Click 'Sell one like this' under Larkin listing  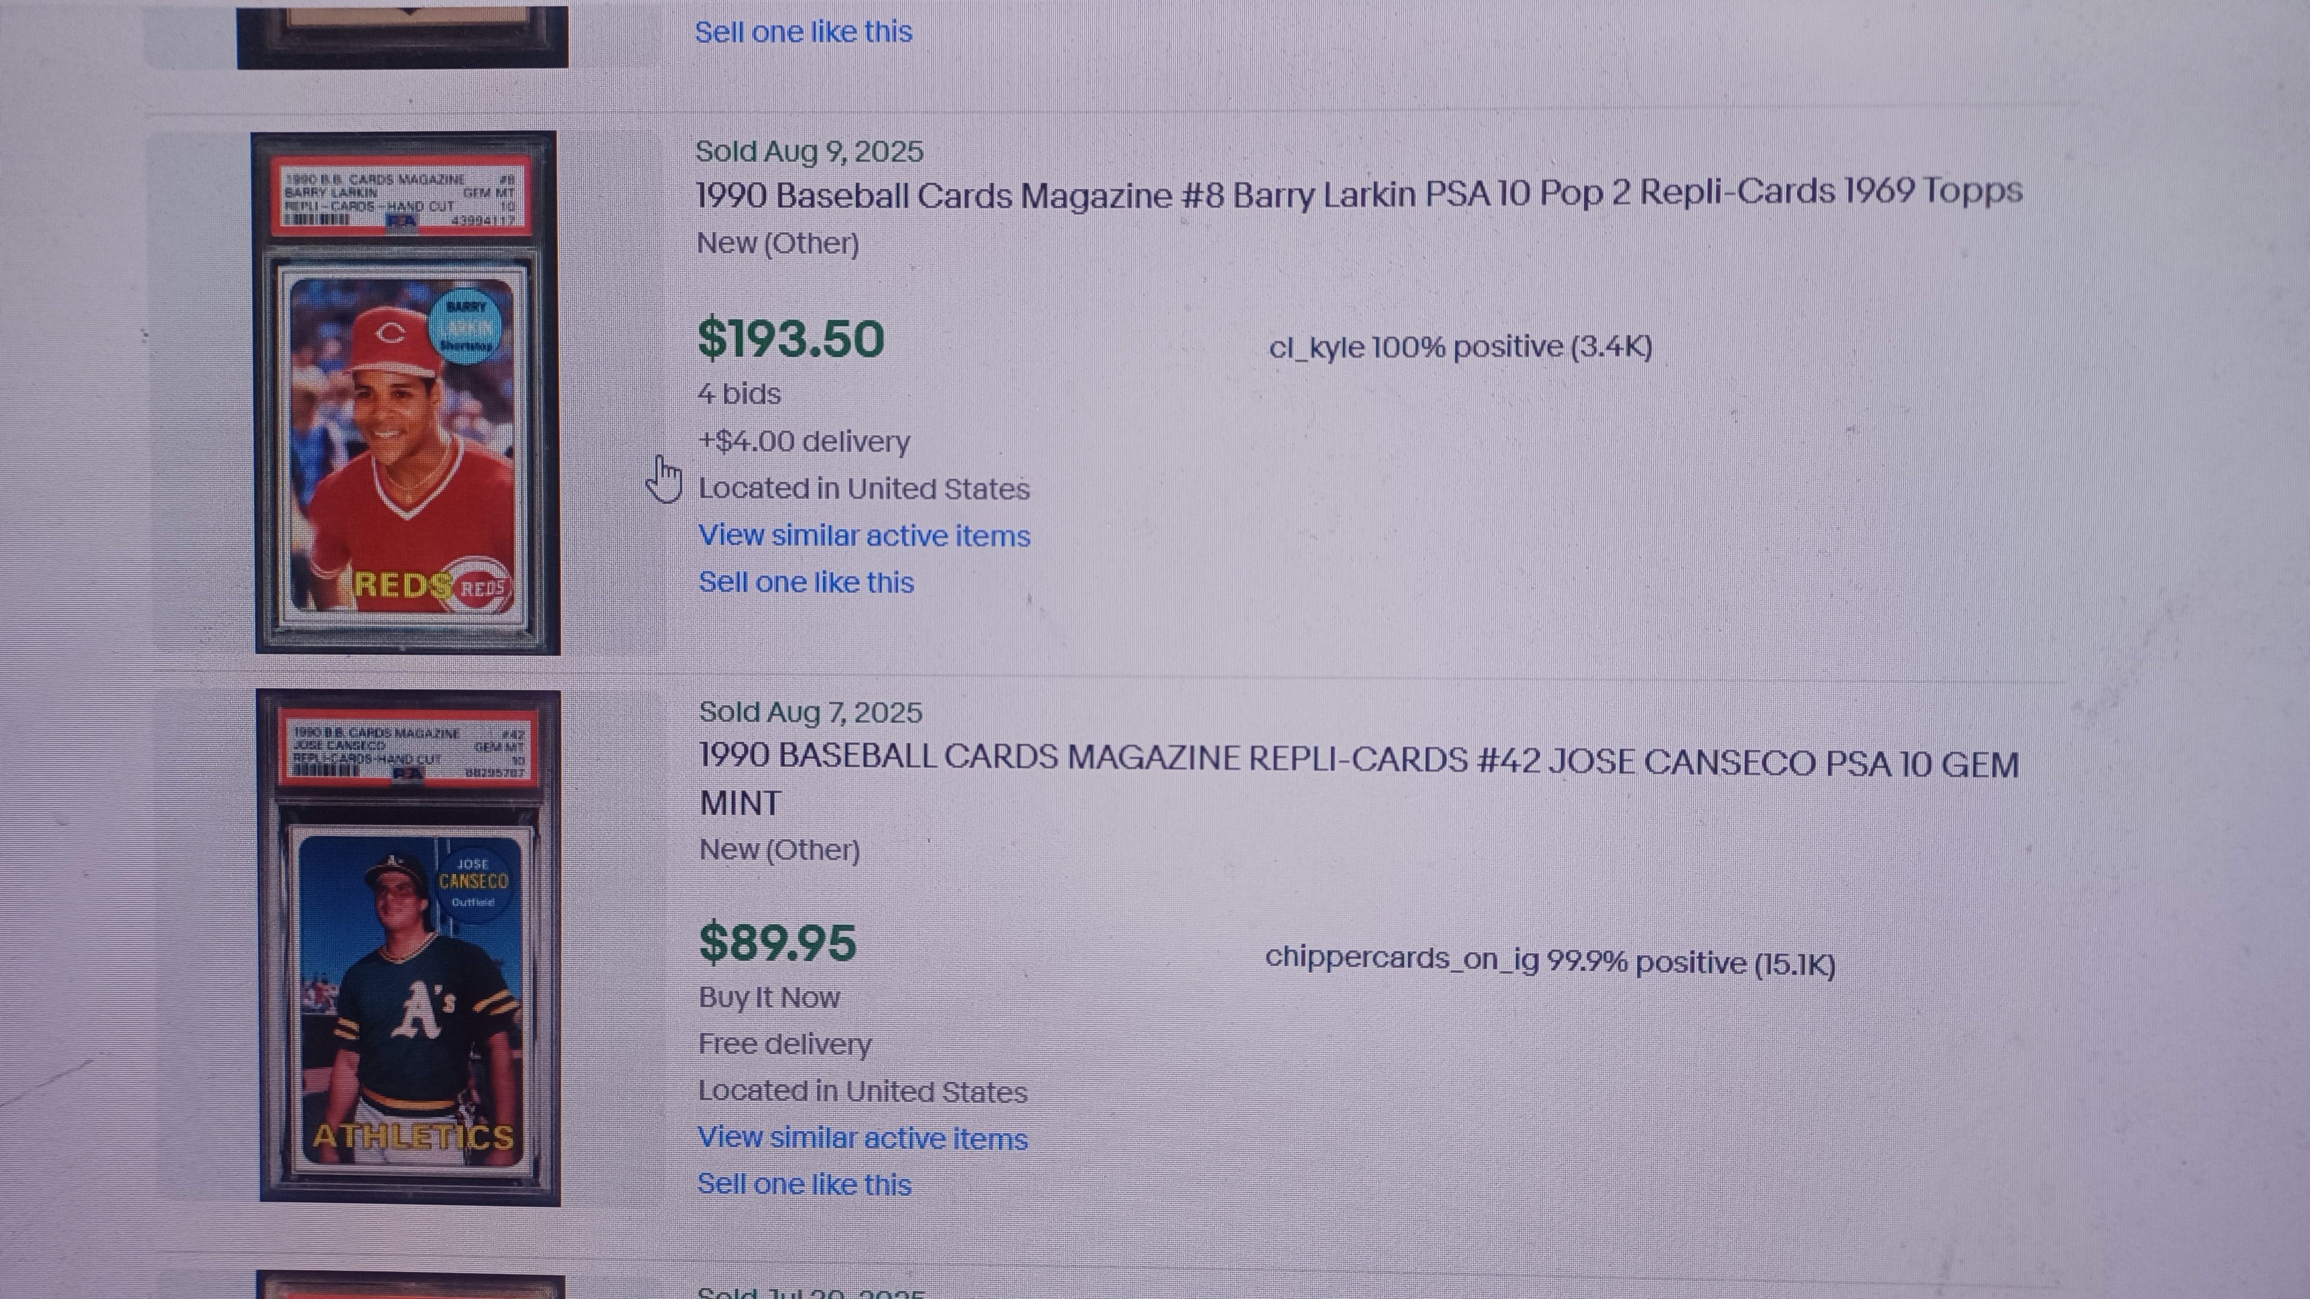(x=806, y=582)
